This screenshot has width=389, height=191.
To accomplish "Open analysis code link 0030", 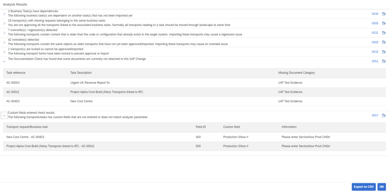I will click(375, 14).
